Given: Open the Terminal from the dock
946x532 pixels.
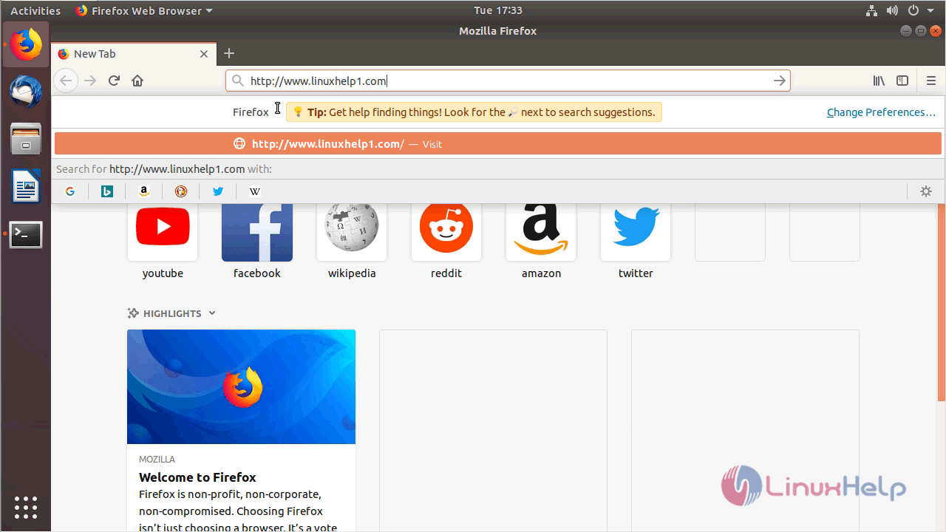Looking at the screenshot, I should [26, 235].
